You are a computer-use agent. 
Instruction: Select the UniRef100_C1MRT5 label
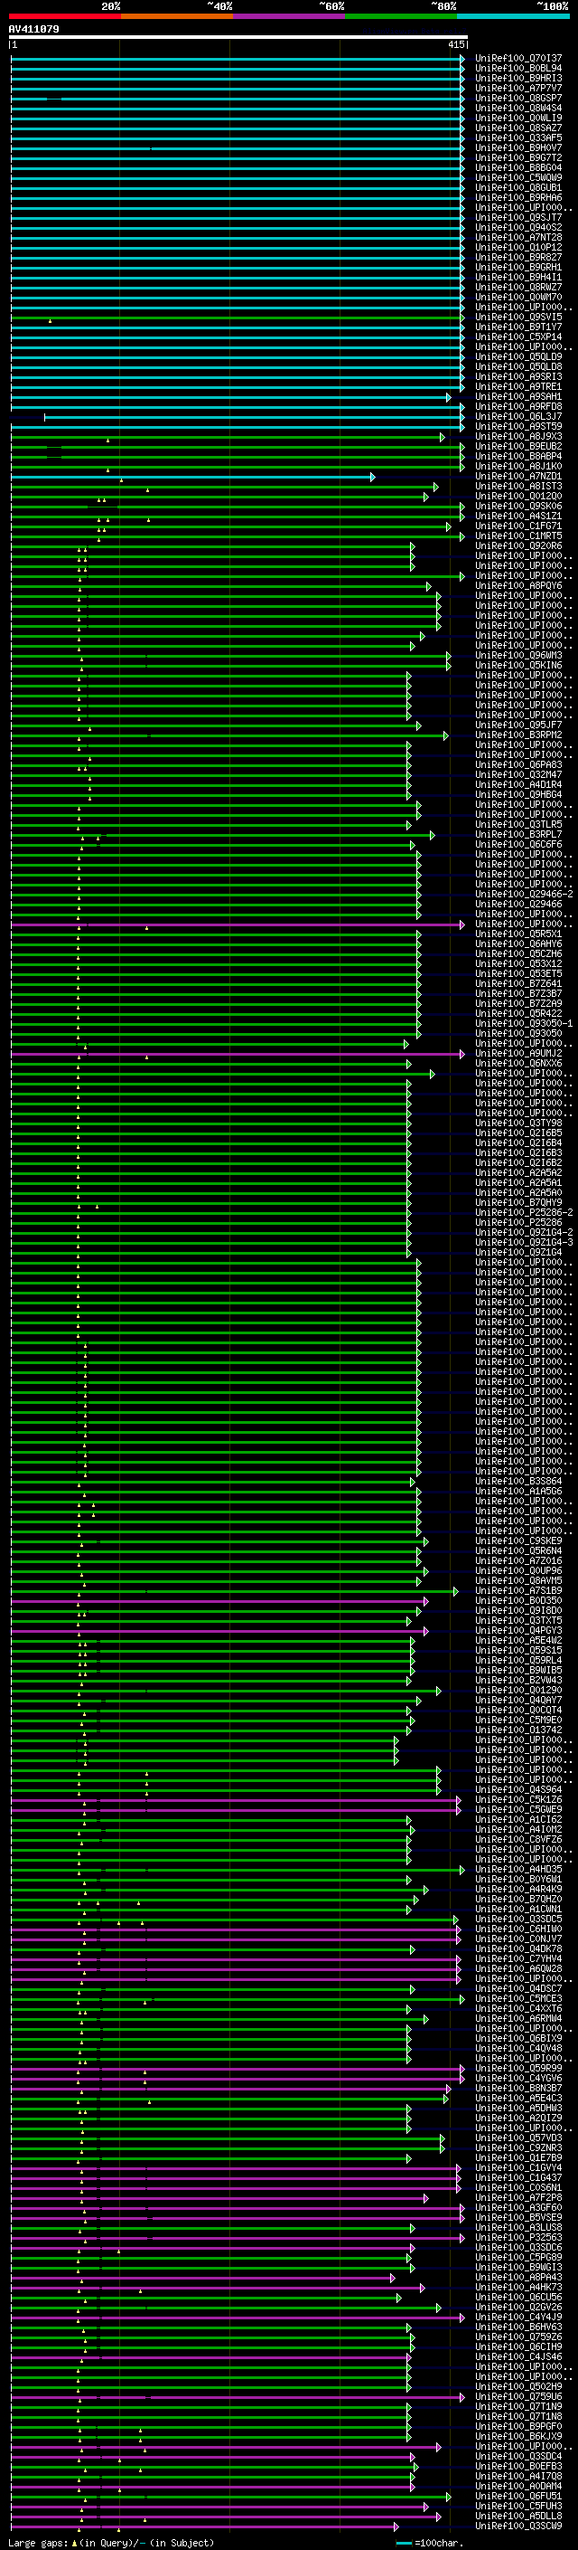coord(518,536)
